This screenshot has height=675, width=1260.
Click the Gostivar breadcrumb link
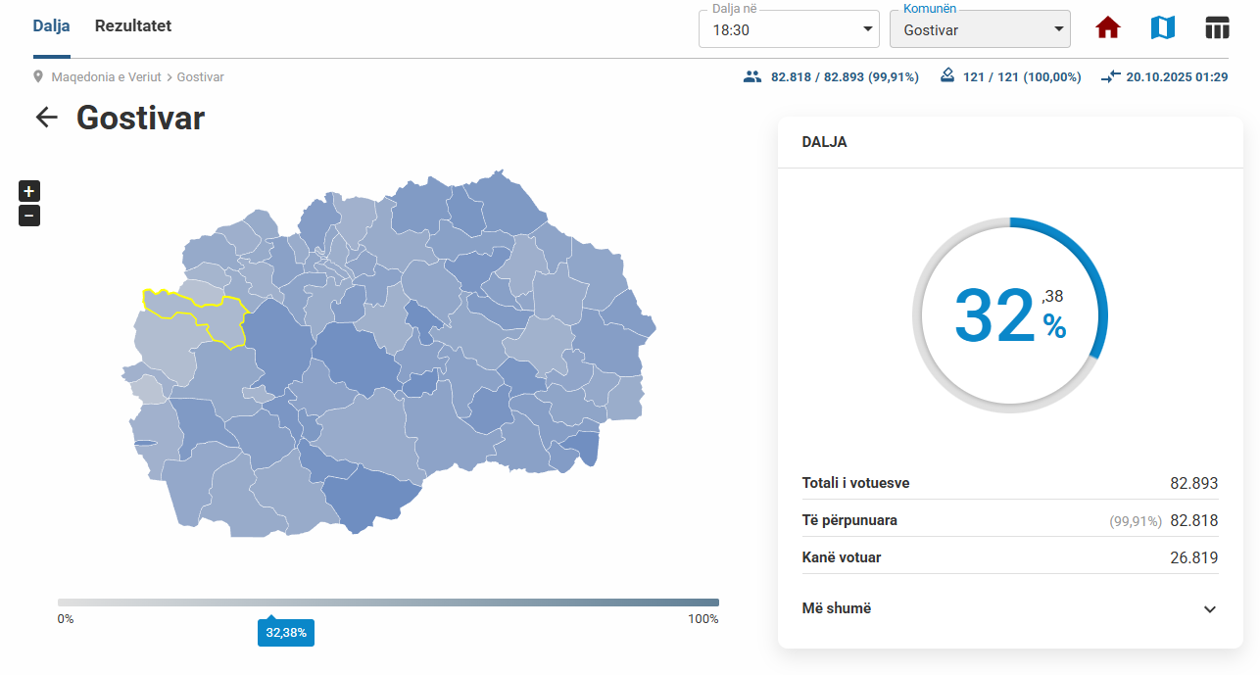click(x=201, y=76)
